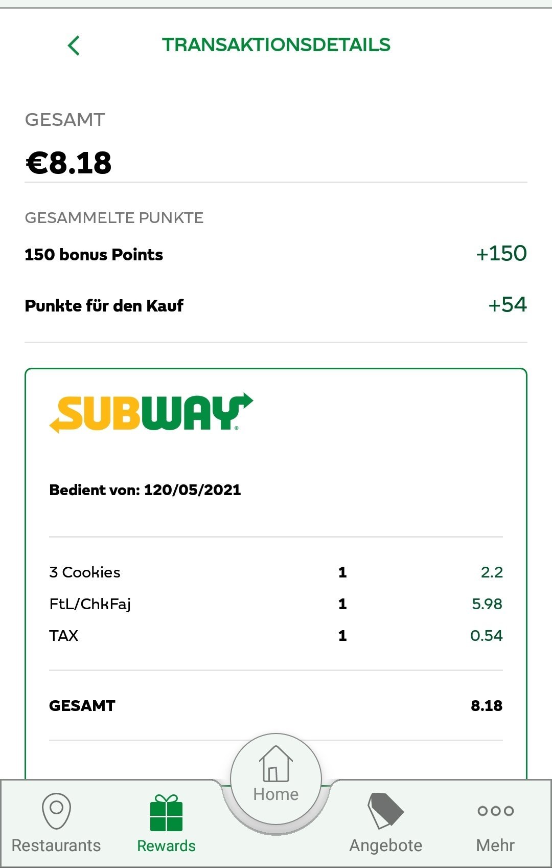
Task: Tap the €8.18 total amount
Action: (x=68, y=163)
